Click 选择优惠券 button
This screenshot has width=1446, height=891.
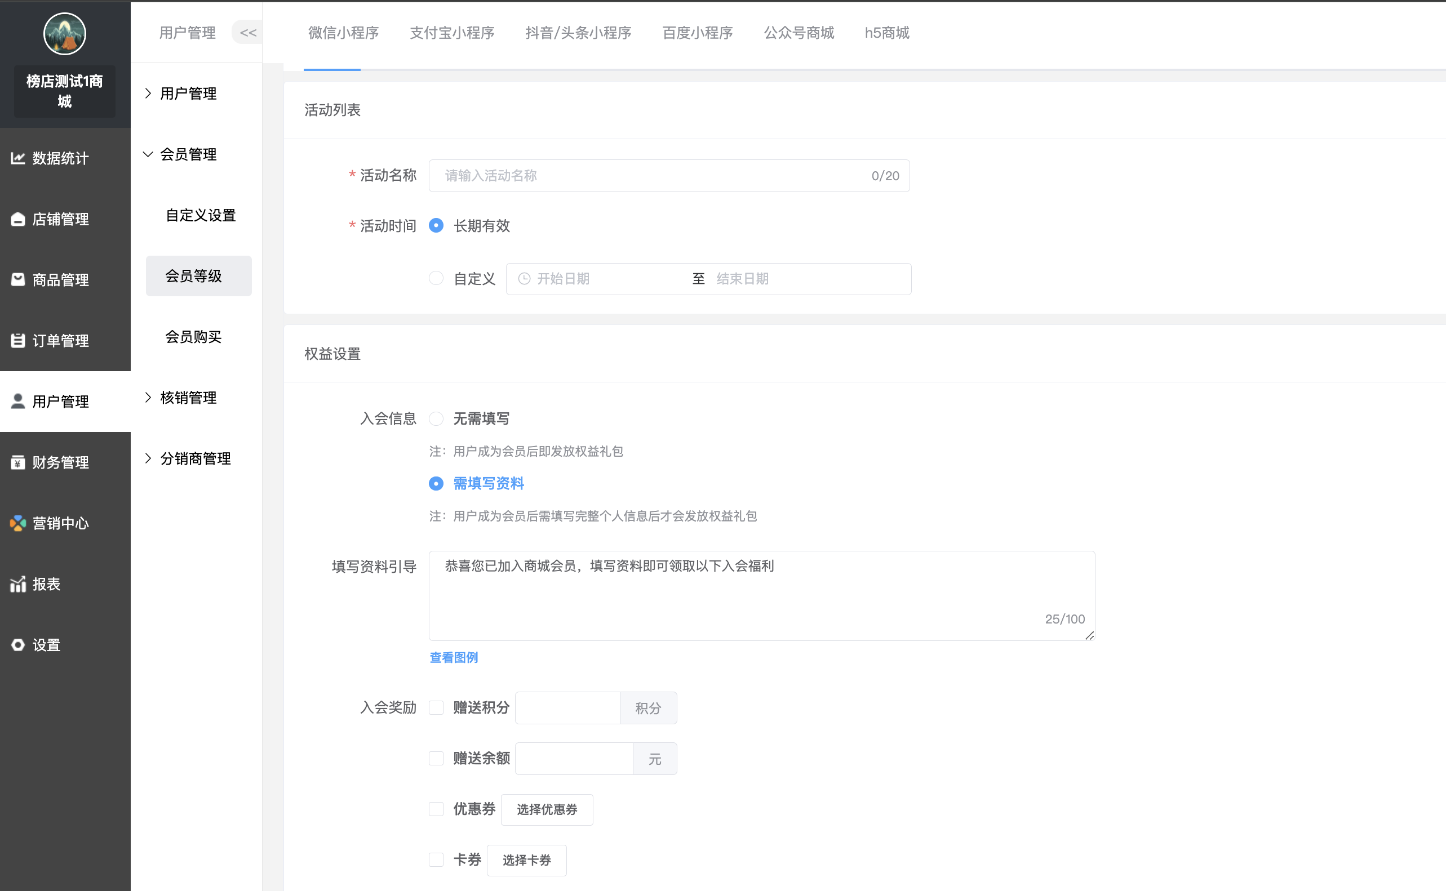pos(547,809)
